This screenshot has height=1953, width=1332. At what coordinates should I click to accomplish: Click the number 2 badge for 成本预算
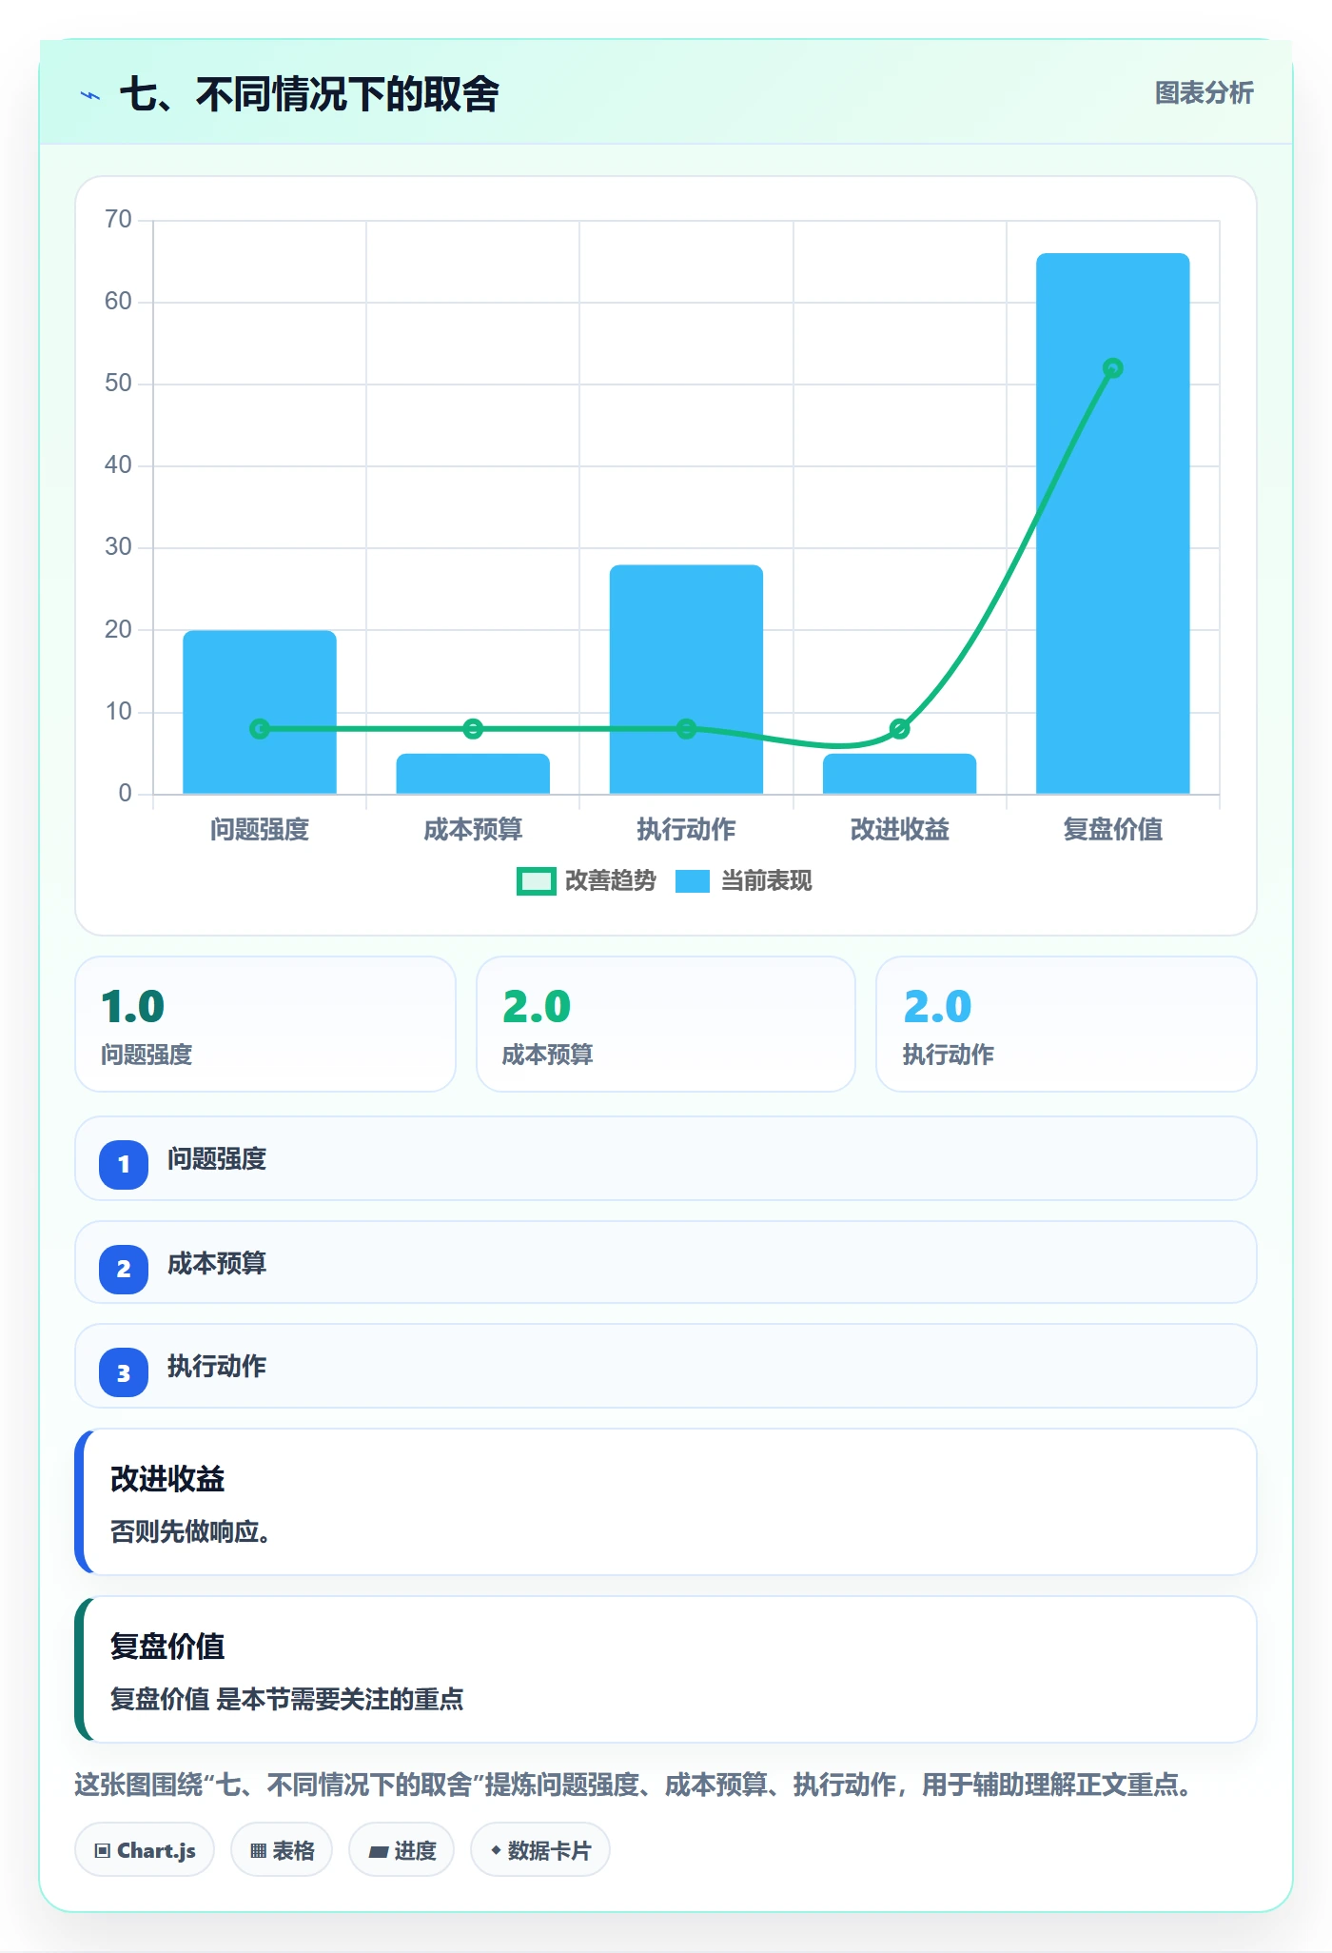124,1269
